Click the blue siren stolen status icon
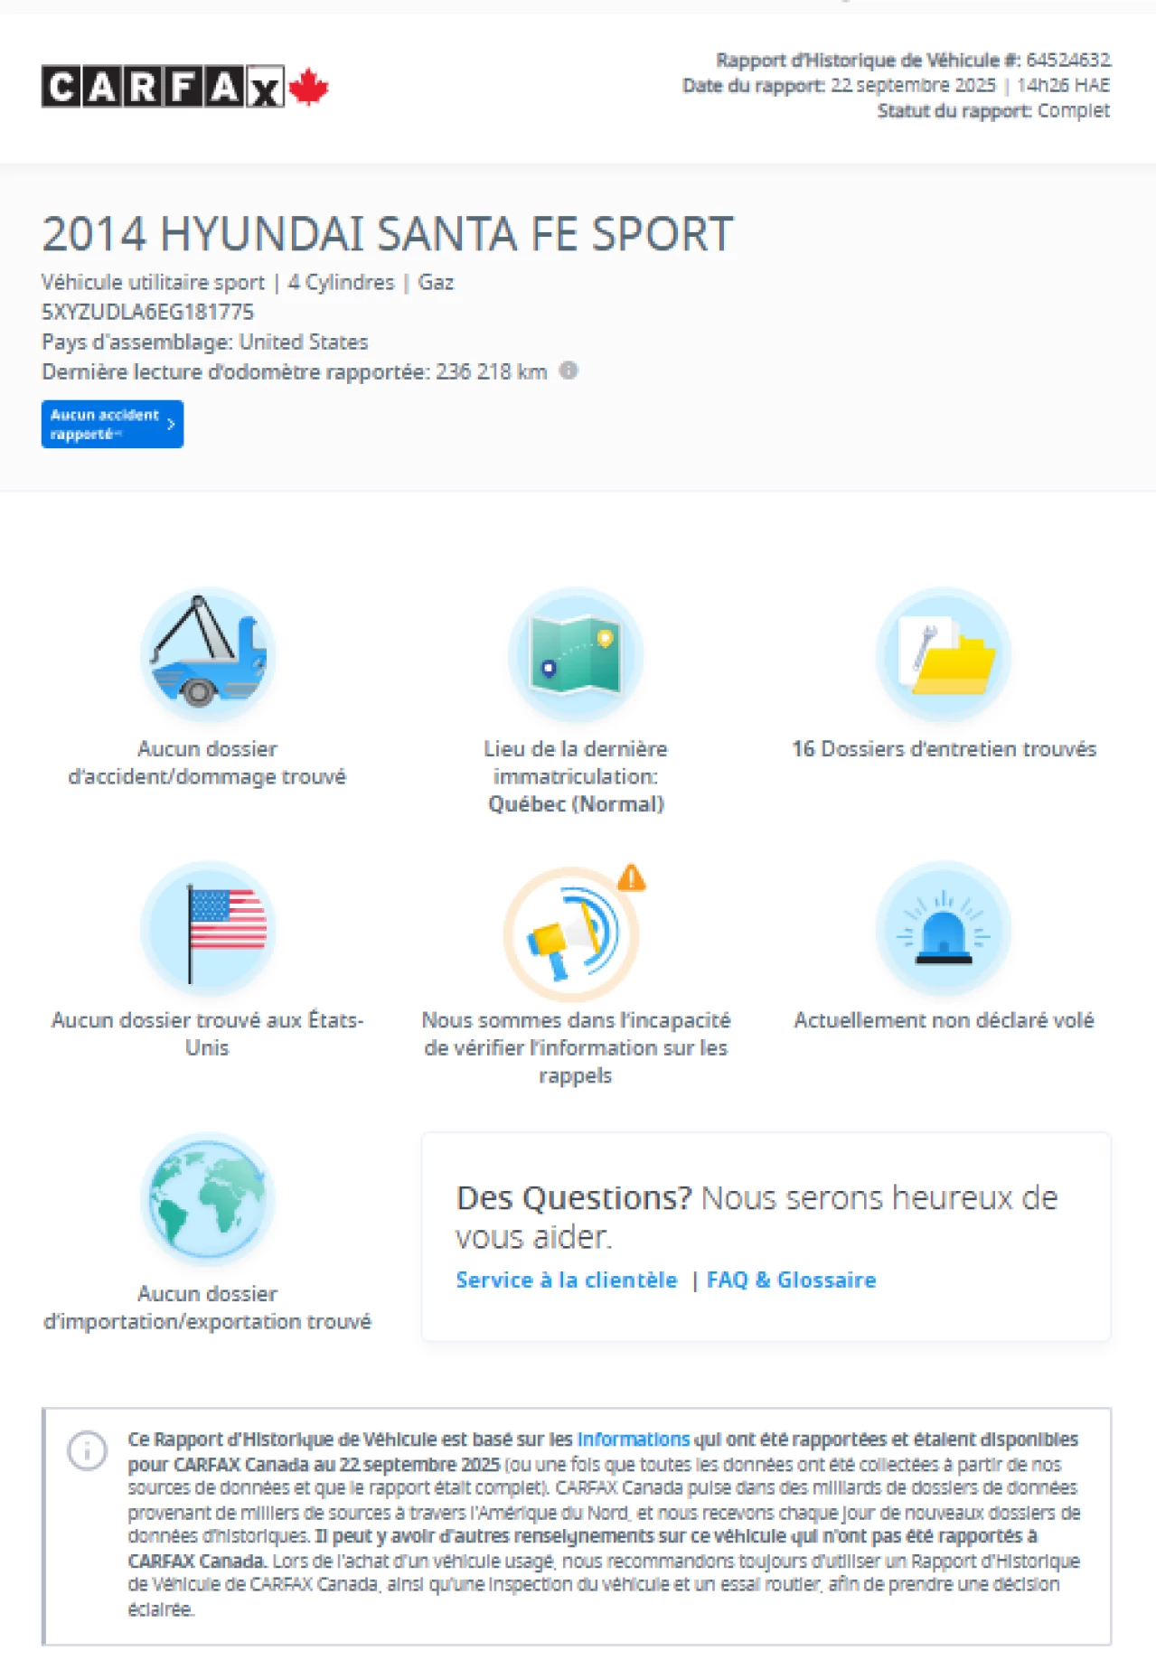This screenshot has width=1156, height=1660. (x=944, y=928)
